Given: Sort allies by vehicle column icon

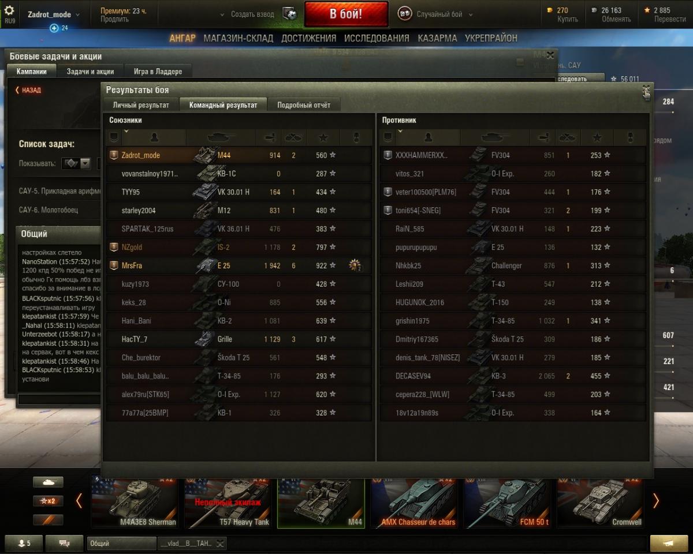Looking at the screenshot, I should [221, 137].
